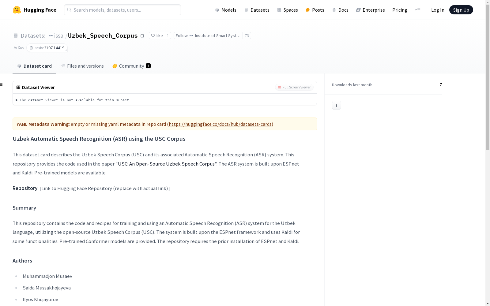
Task: Click the Downloads last month label
Action: [x=352, y=85]
